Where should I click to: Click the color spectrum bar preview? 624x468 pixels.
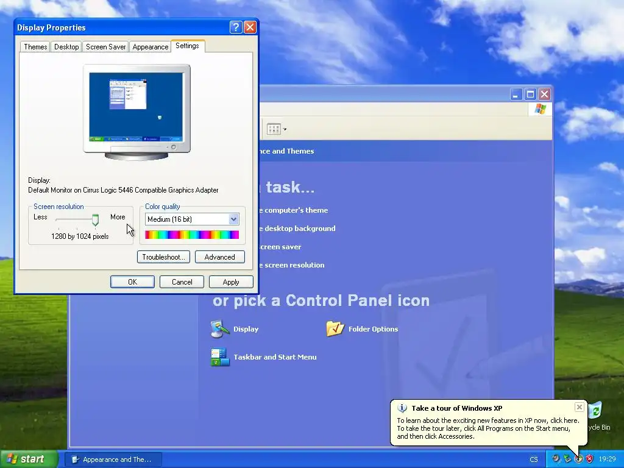192,235
